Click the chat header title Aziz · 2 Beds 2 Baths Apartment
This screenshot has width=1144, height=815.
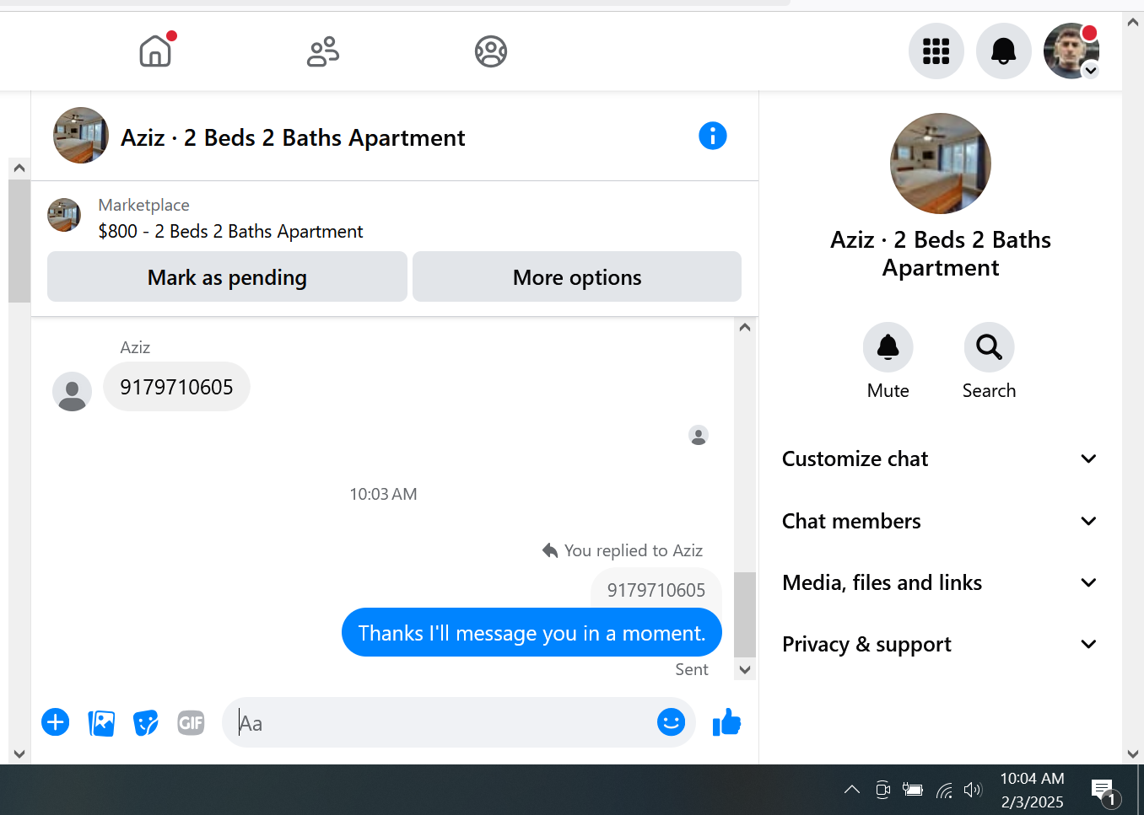tap(293, 137)
